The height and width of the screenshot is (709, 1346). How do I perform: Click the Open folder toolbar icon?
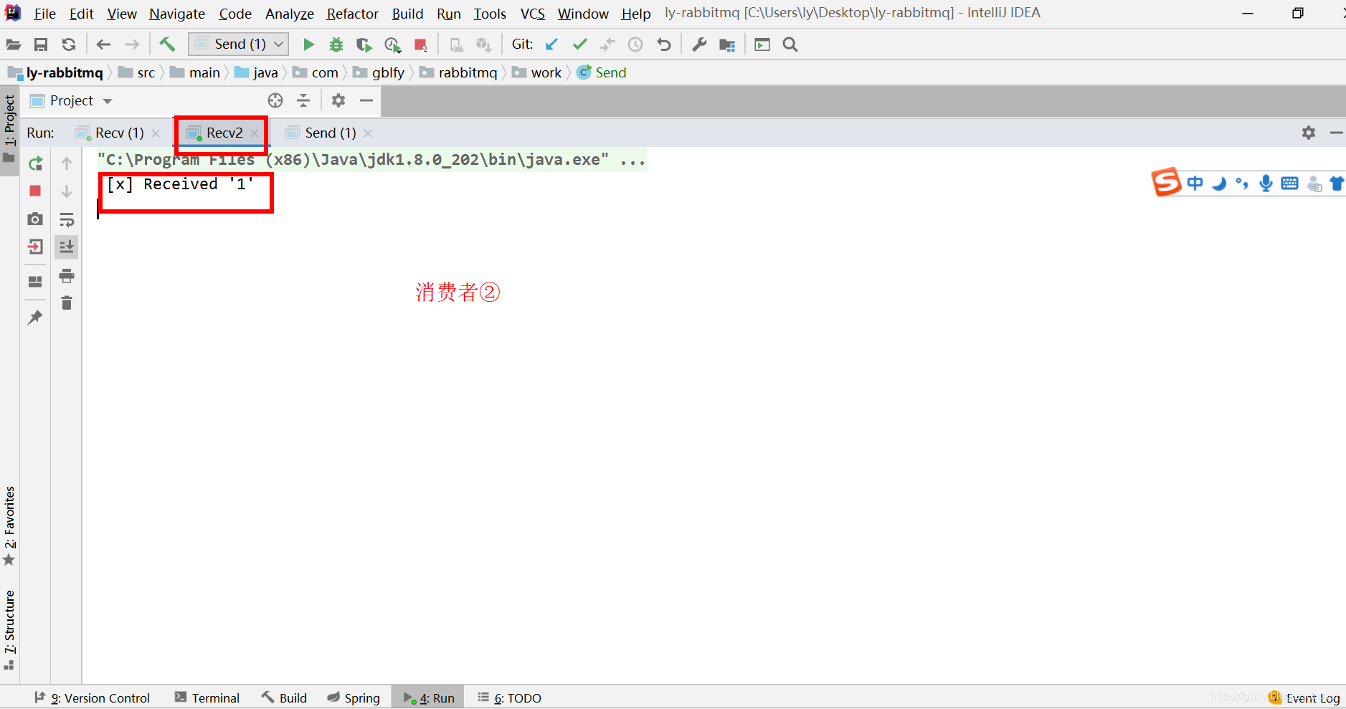13,44
